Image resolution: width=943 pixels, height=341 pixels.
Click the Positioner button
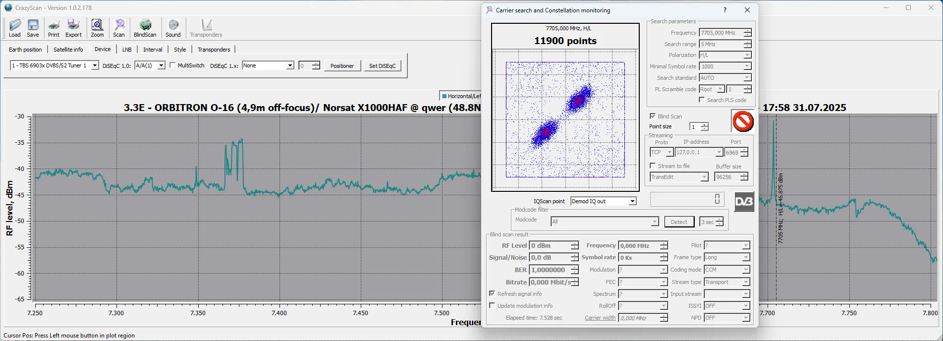(x=342, y=66)
